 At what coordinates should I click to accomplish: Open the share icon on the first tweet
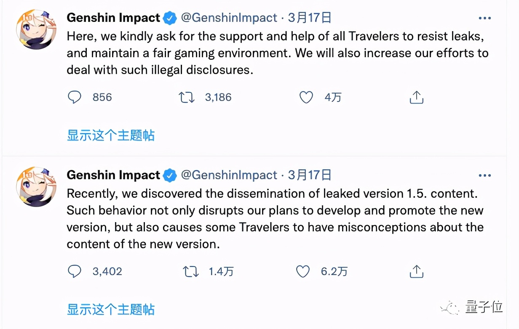pos(416,97)
